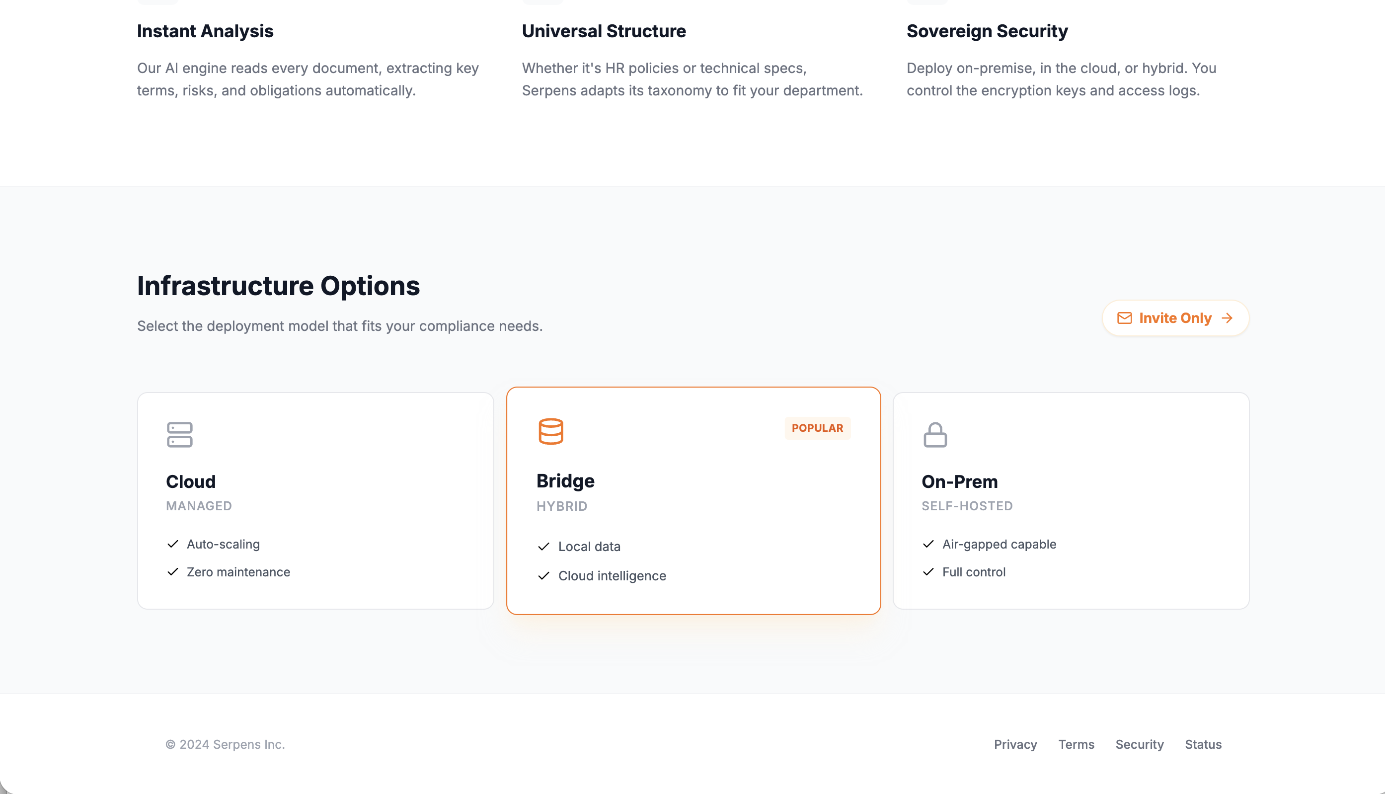Select the padlock icon on the On-Prem card
Viewport: 1385px width, 794px height.
(935, 435)
